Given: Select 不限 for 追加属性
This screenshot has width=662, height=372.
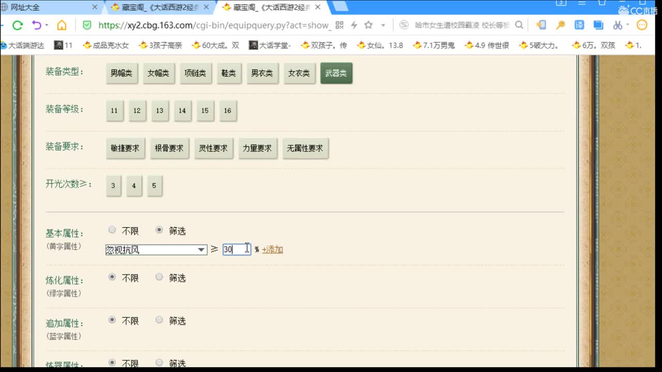Looking at the screenshot, I should 112,320.
